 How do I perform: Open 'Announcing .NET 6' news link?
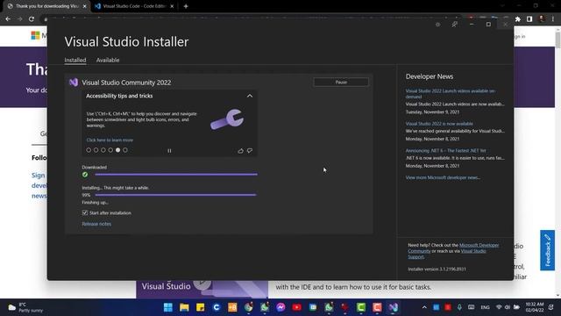click(445, 150)
